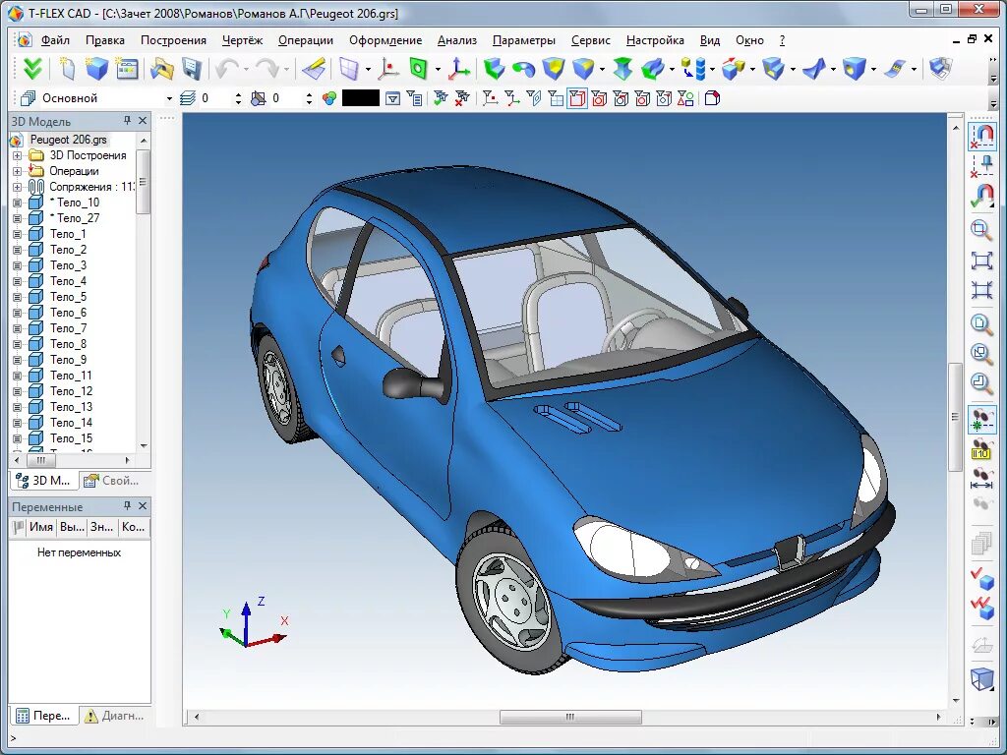
Task: Select the Rotation operation torus icon
Action: (x=523, y=68)
